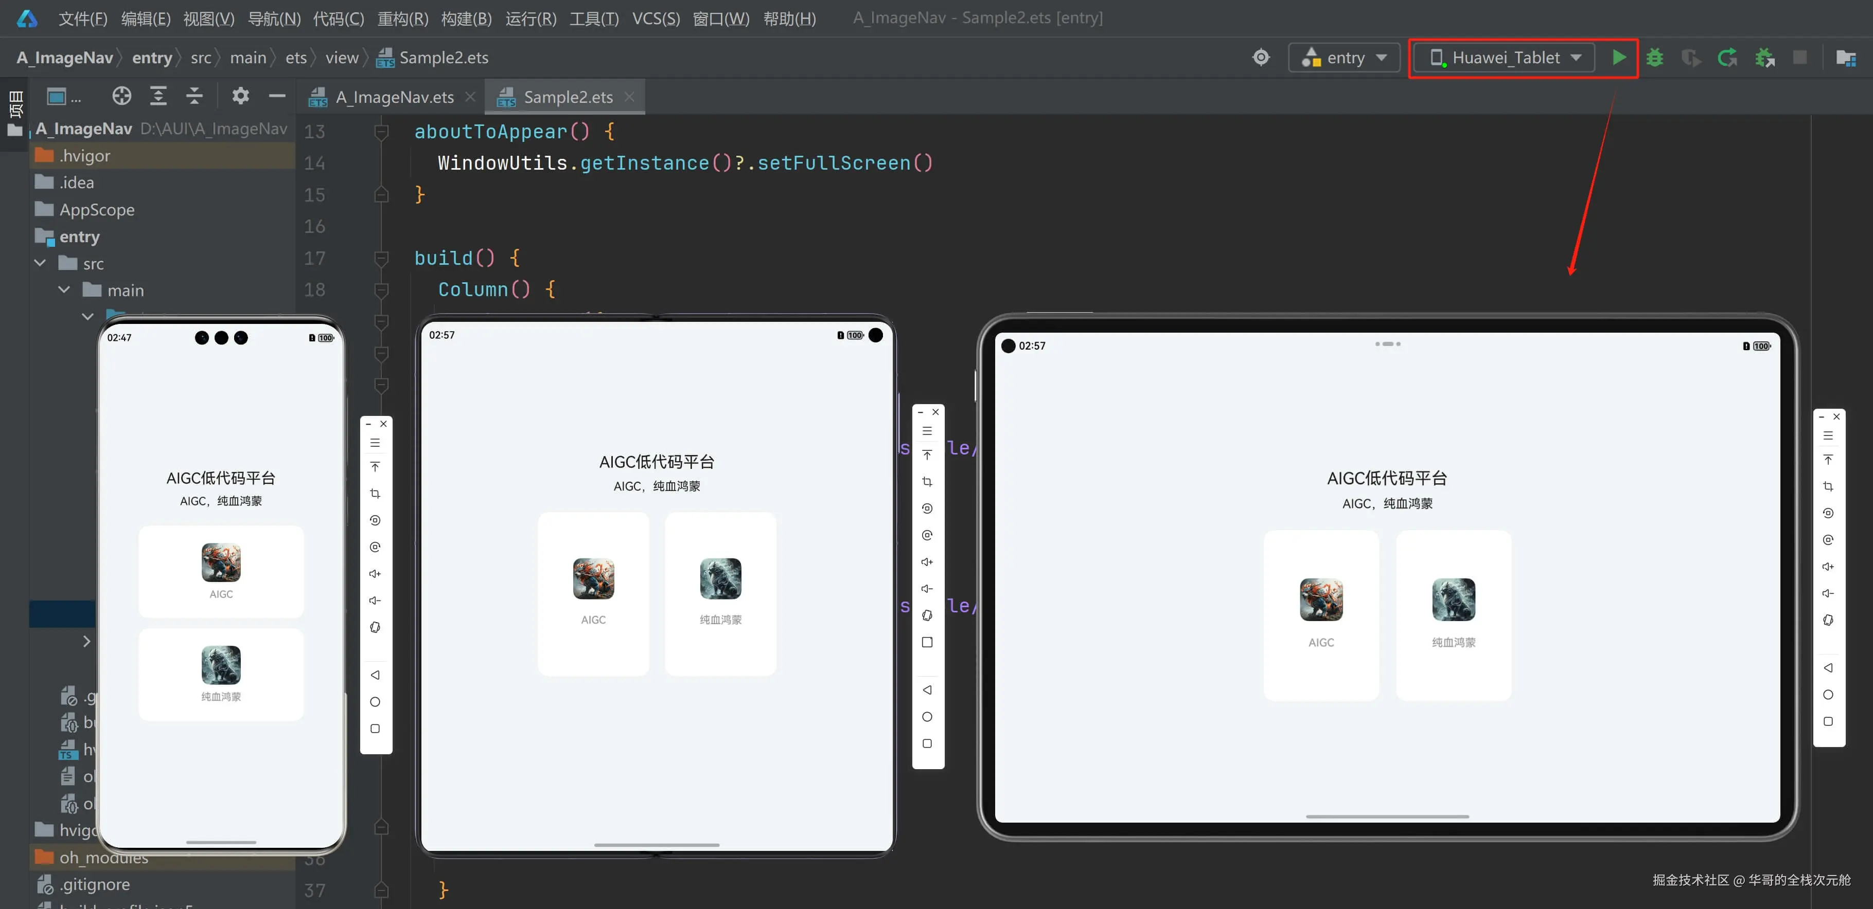Open project panel settings gear
Screen dimensions: 1873x909
240,96
